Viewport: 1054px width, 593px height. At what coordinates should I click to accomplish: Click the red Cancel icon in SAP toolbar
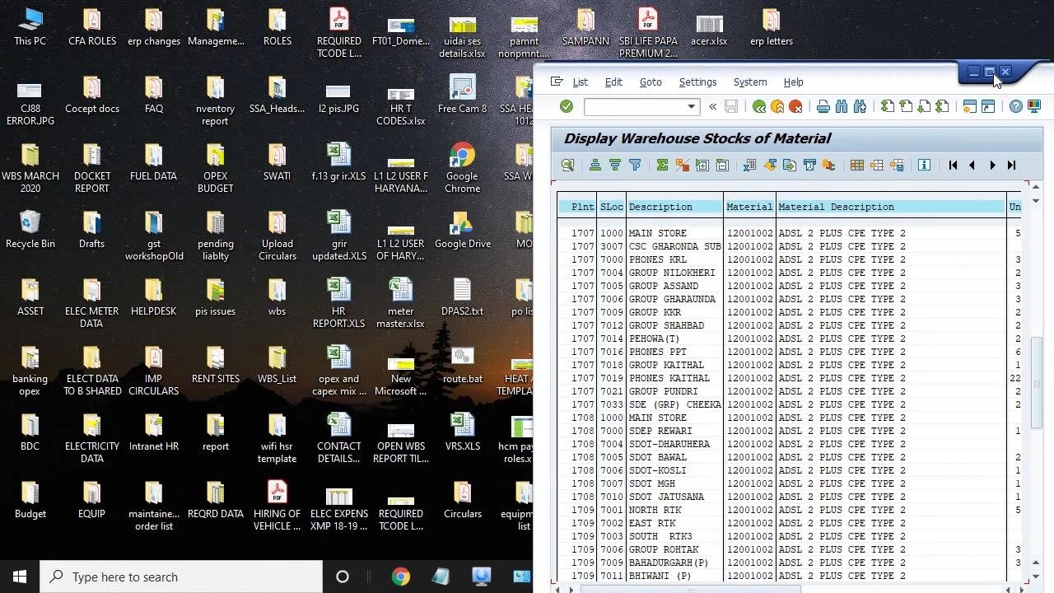tap(795, 106)
